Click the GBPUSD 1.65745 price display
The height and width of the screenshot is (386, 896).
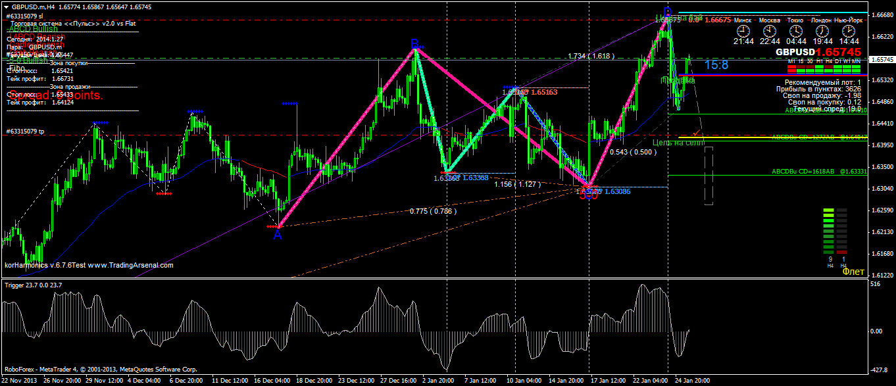(818, 51)
